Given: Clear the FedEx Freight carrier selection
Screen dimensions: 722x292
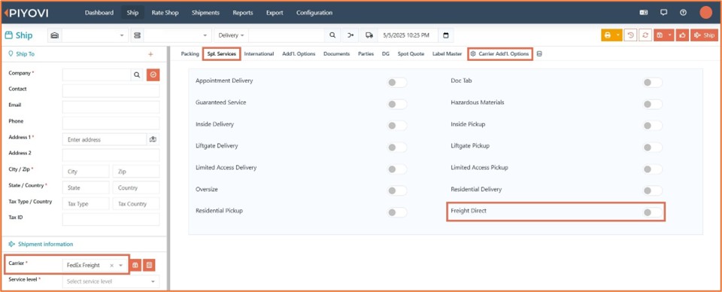Looking at the screenshot, I should click(x=111, y=266).
